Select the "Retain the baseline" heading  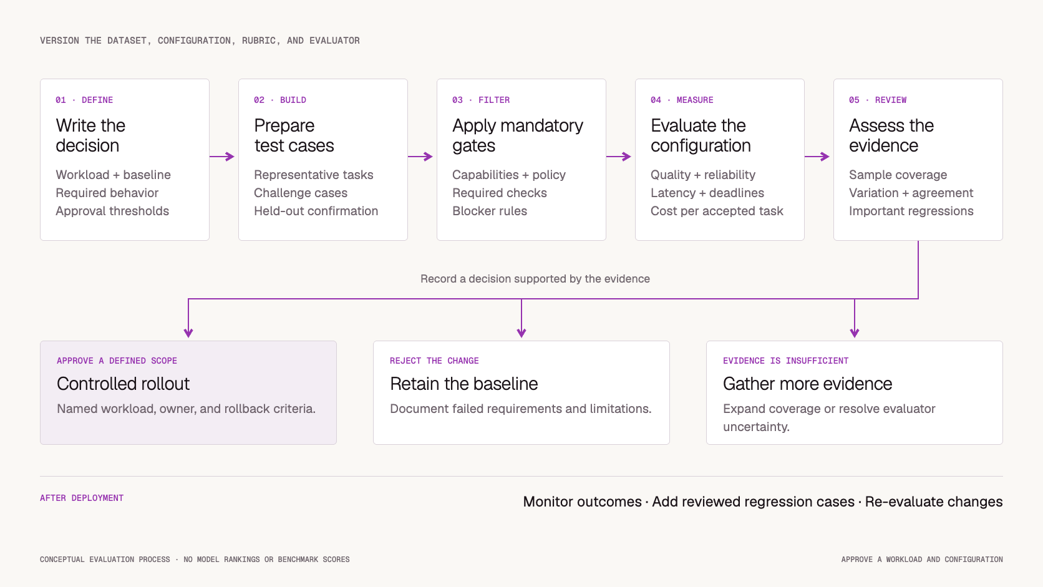tap(463, 384)
